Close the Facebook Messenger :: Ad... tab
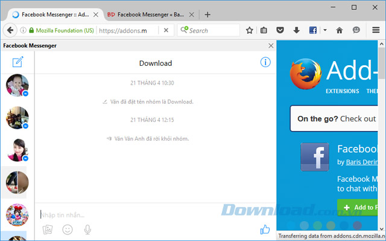Screen dimensions: 386x241 point(96,14)
